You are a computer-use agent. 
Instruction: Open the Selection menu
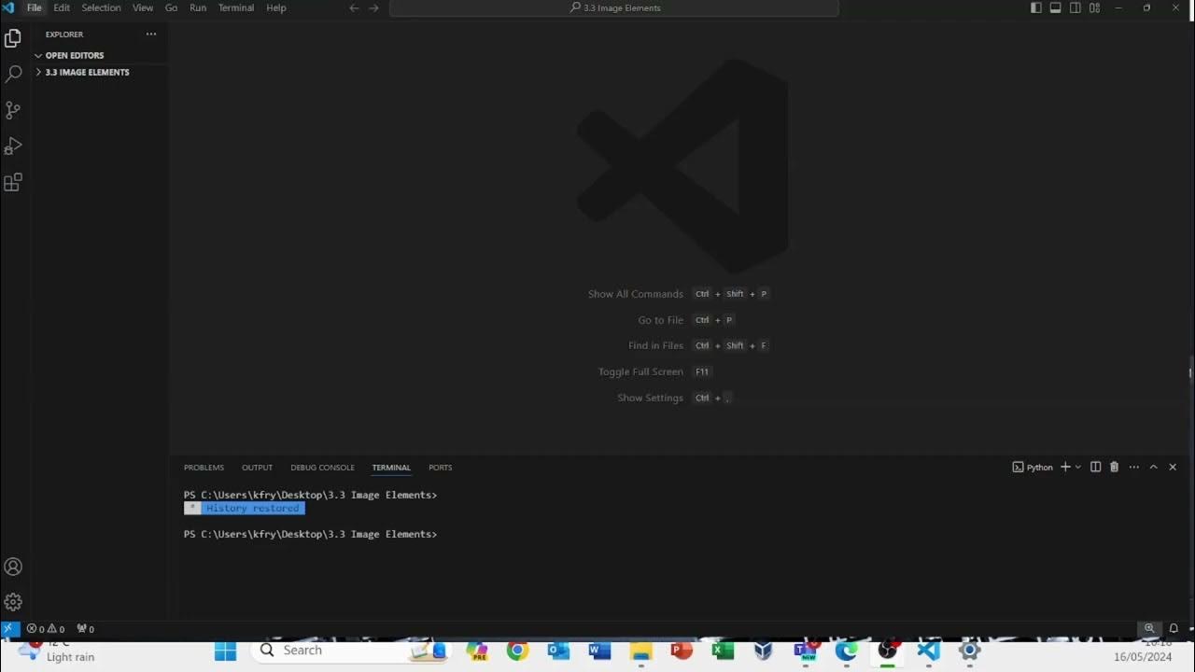101,7
